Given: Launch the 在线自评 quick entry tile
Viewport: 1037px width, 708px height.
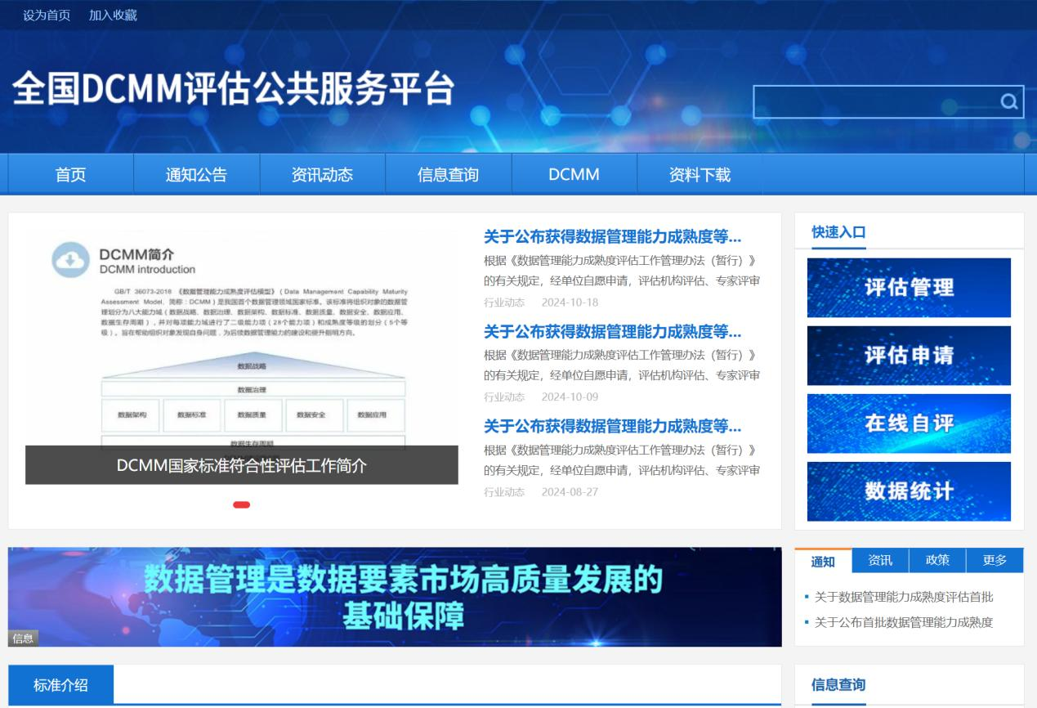Looking at the screenshot, I should [x=909, y=423].
